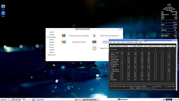Click 'Choisir les services au démarrage' link
Screen dimensions: 179x101
(79, 36)
